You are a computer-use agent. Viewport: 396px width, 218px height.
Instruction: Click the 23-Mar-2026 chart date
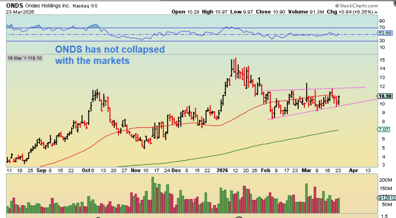(20, 12)
